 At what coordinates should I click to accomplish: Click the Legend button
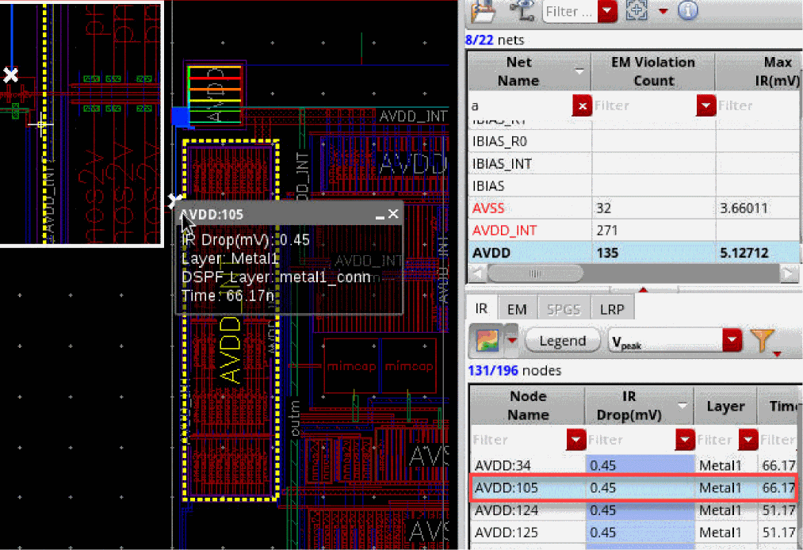pos(562,341)
